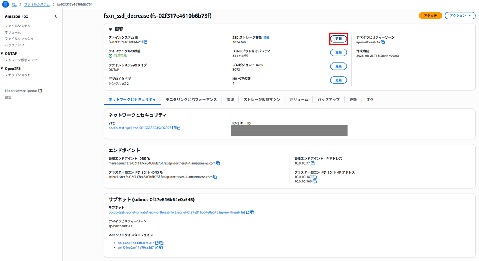
Task: Open ボリューム in side navigation
Action: (x=13, y=32)
